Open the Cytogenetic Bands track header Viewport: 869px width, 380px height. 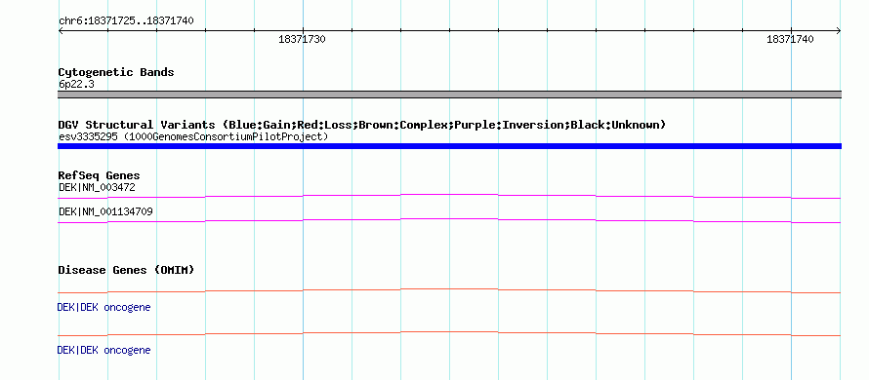(116, 72)
